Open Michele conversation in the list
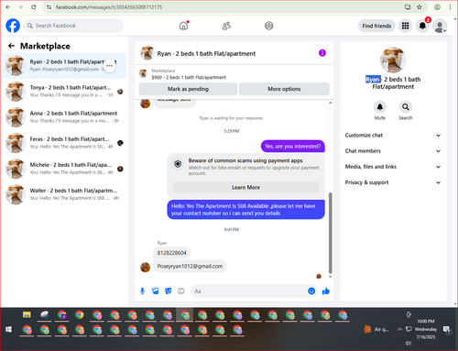458x351 pixels. pyautogui.click(x=64, y=169)
